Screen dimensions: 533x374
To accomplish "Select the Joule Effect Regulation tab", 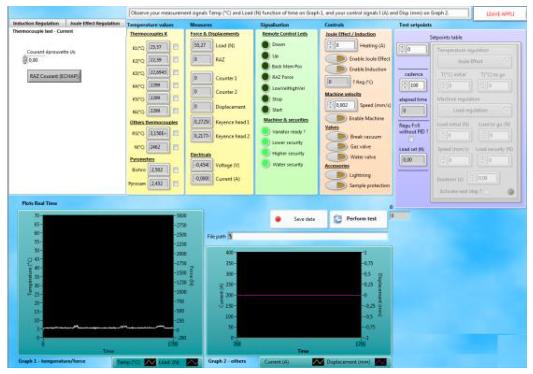I will point(95,23).
